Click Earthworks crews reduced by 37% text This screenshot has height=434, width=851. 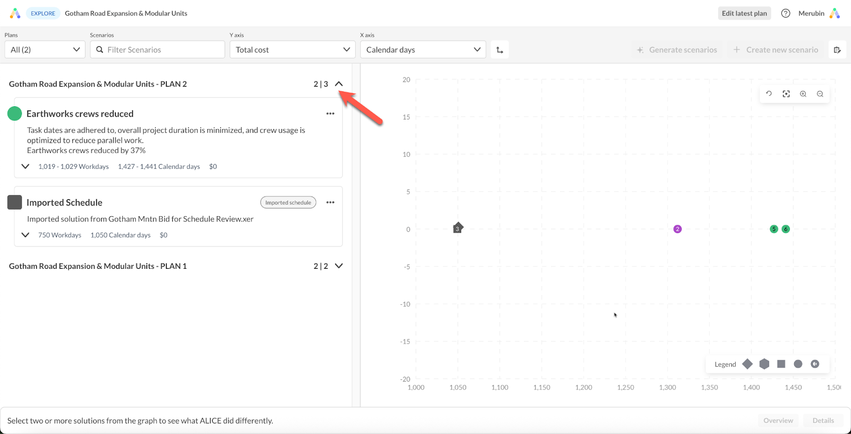[x=86, y=150]
